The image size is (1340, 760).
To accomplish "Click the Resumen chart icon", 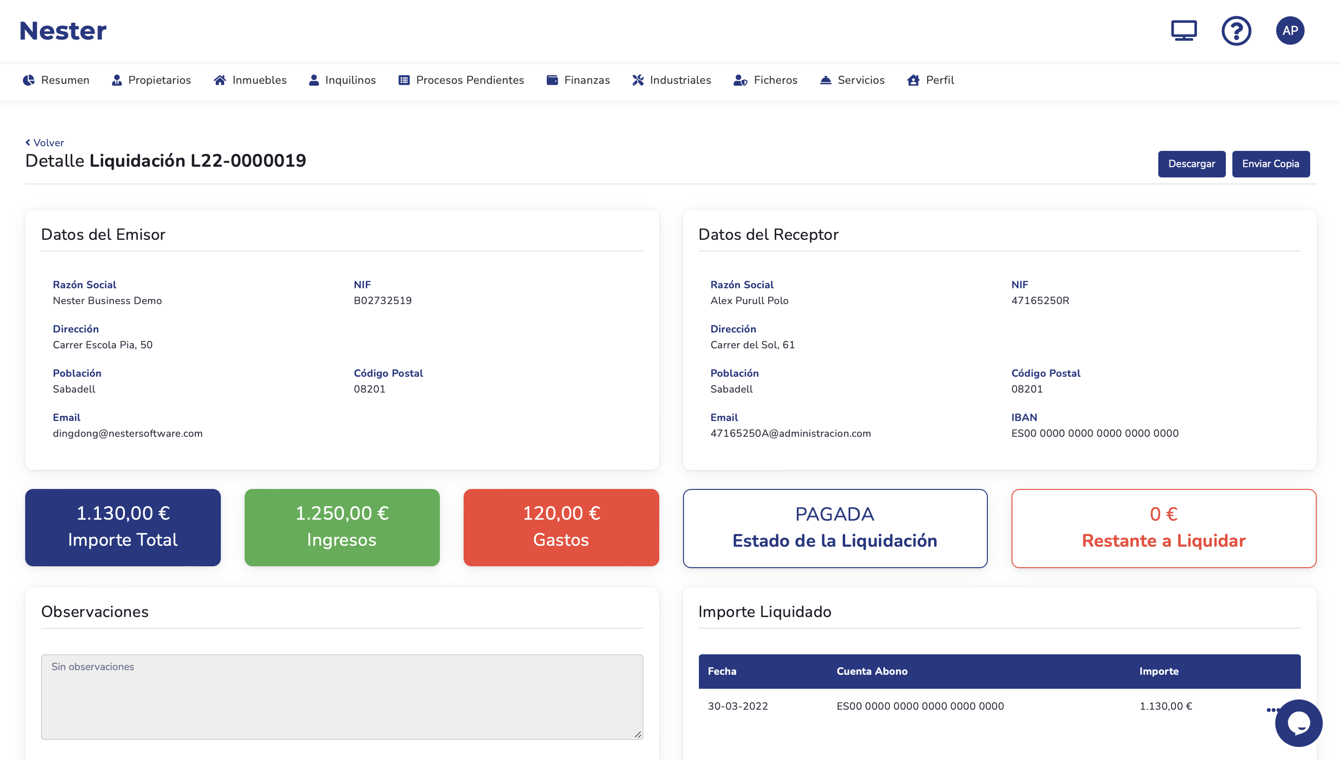I will point(30,80).
